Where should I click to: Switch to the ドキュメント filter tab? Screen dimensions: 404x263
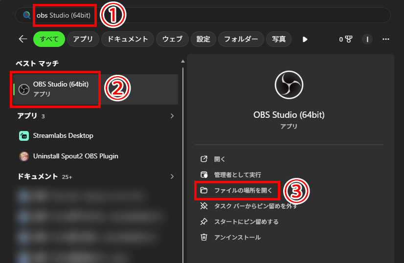[128, 39]
